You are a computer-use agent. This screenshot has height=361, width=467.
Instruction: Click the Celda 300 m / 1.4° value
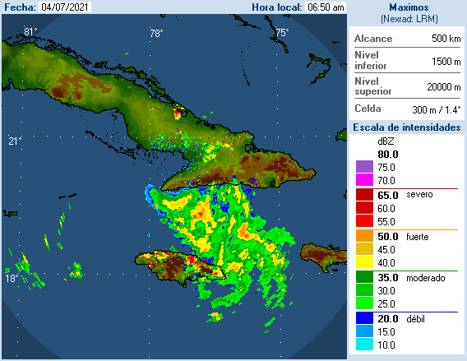437,110
